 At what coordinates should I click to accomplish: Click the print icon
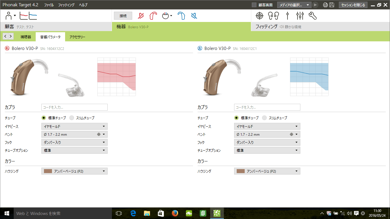point(325,5)
